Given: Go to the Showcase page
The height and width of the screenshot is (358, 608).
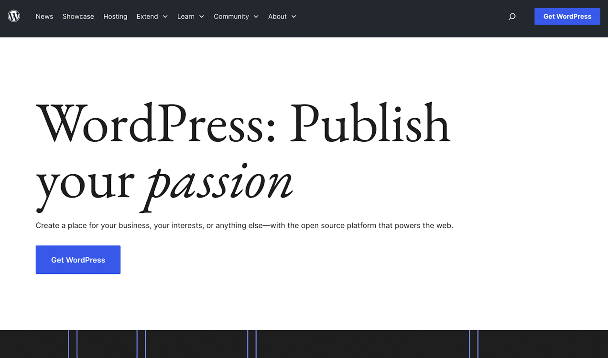Looking at the screenshot, I should (x=78, y=16).
